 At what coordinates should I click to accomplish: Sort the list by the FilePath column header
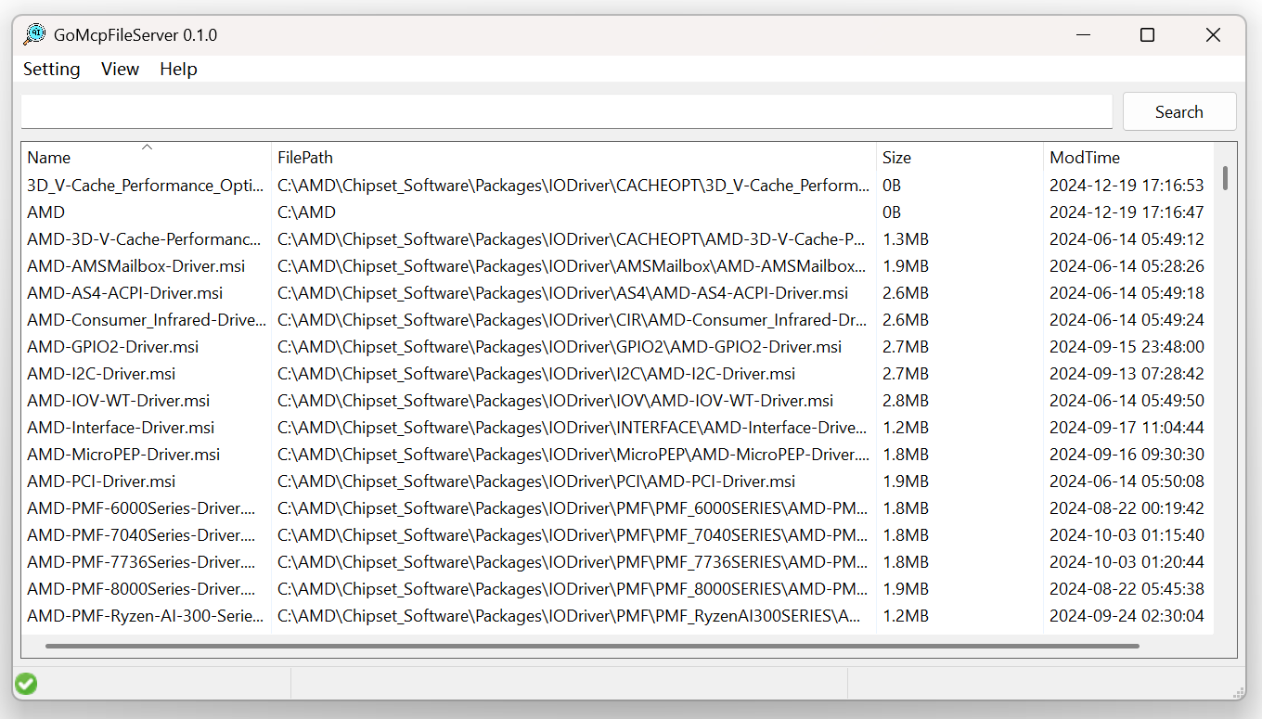tap(573, 158)
